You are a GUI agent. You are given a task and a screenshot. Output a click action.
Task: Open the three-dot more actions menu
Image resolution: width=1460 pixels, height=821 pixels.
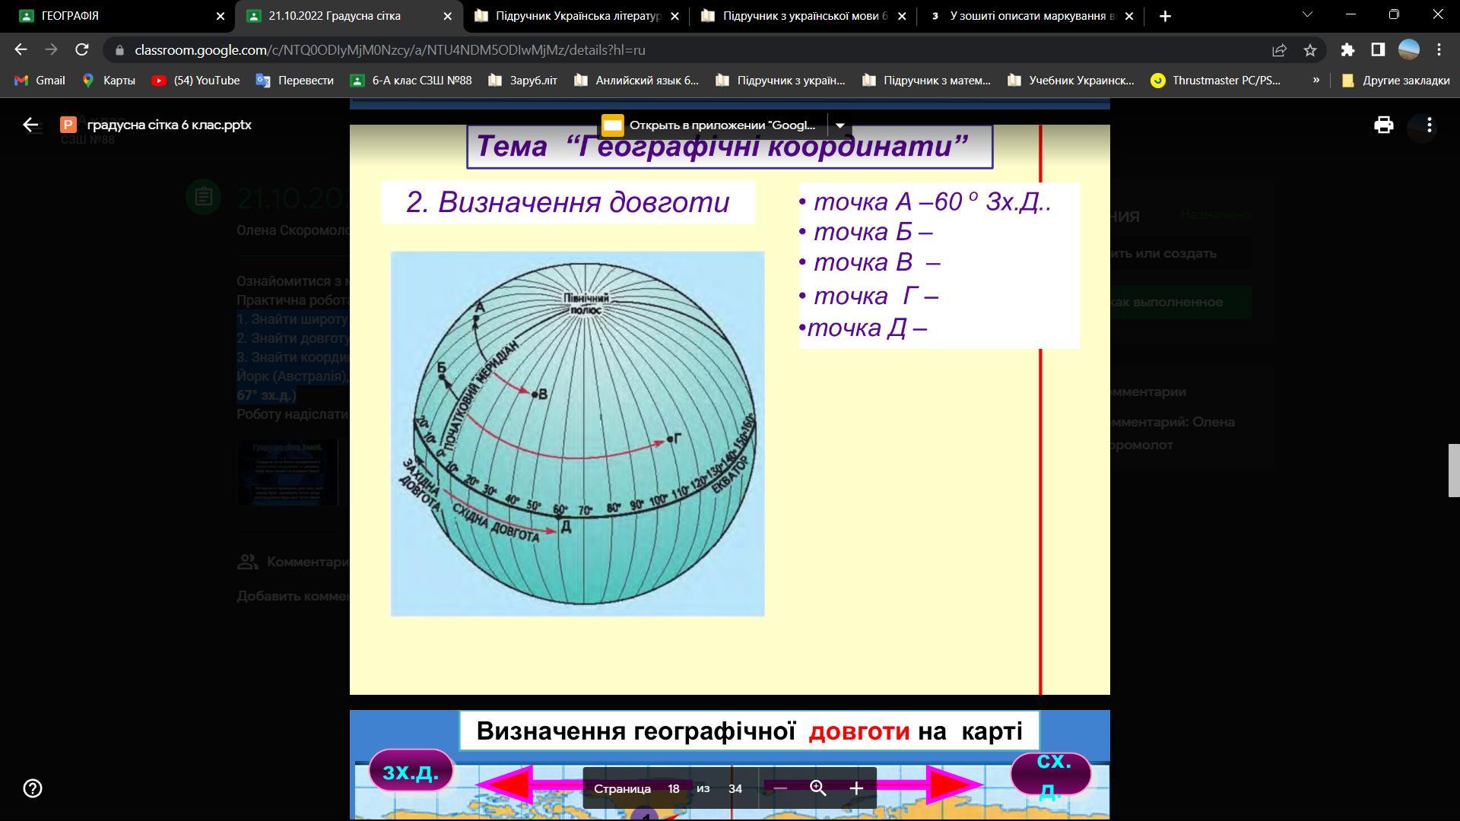pos(1429,125)
